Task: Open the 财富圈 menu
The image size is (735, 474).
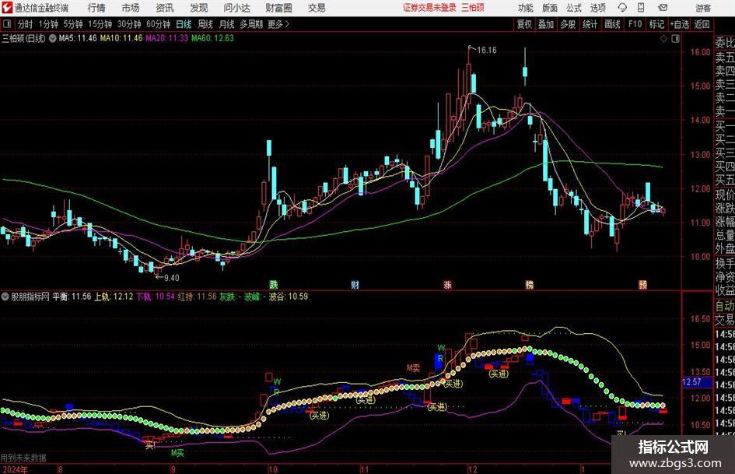Action: click(278, 8)
